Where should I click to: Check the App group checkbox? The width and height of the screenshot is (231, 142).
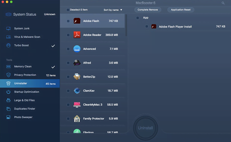(x=138, y=18)
